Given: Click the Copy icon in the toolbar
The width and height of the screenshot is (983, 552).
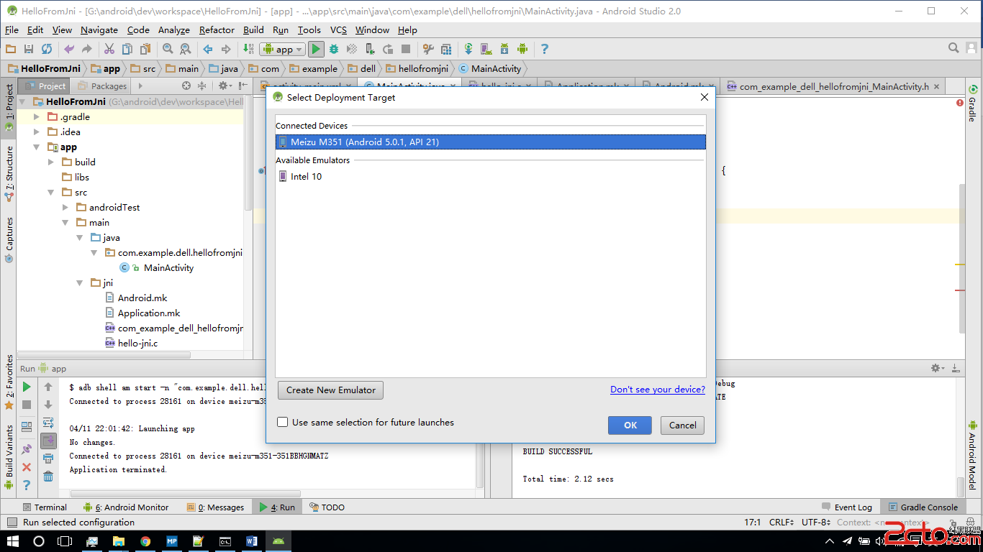Looking at the screenshot, I should (x=127, y=49).
